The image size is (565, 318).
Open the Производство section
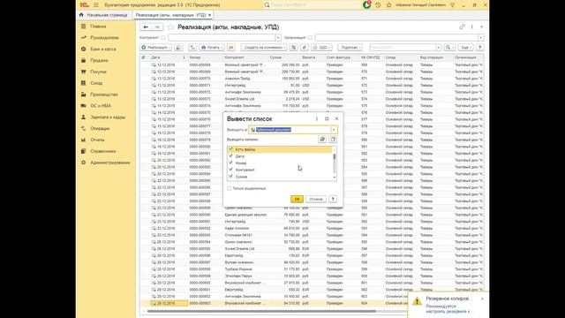(x=104, y=95)
